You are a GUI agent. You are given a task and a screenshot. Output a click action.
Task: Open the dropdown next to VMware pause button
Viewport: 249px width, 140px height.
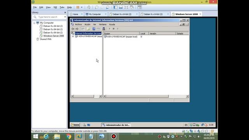click(x=82, y=7)
